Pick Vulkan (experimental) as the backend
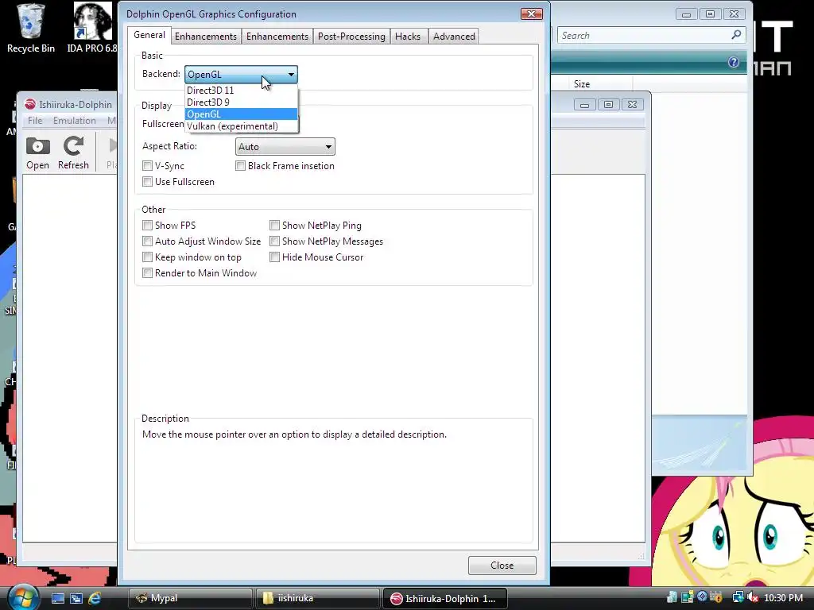The height and width of the screenshot is (610, 814). tap(242, 126)
